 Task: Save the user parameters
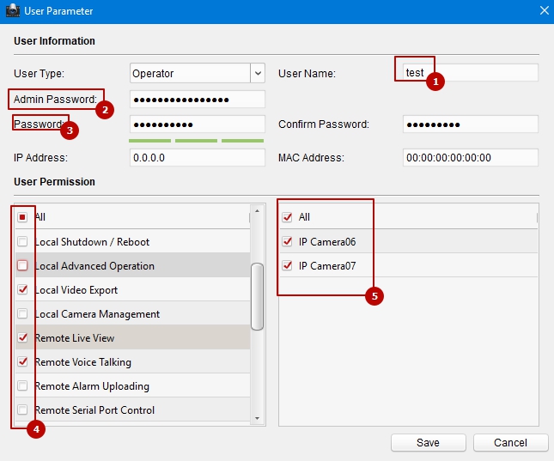coord(428,443)
